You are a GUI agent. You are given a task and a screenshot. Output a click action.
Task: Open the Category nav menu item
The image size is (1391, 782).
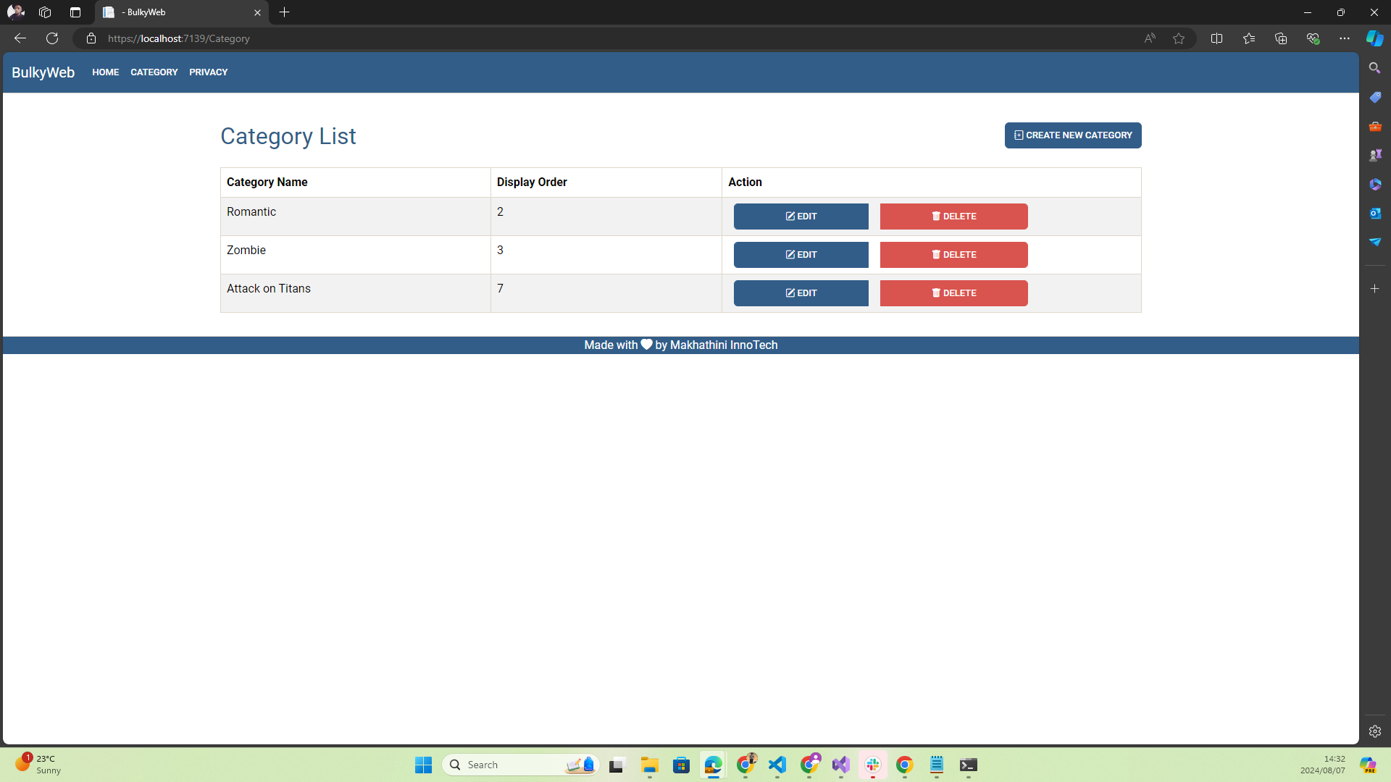coord(154,72)
